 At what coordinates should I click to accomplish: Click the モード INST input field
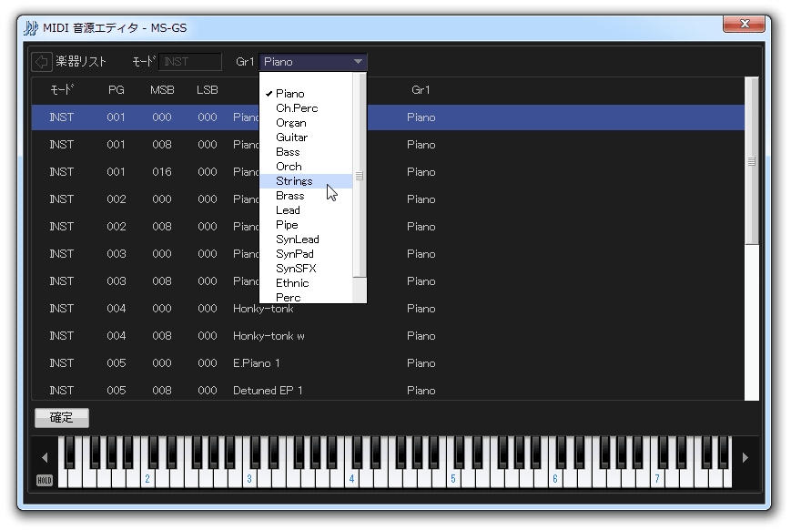[x=190, y=62]
